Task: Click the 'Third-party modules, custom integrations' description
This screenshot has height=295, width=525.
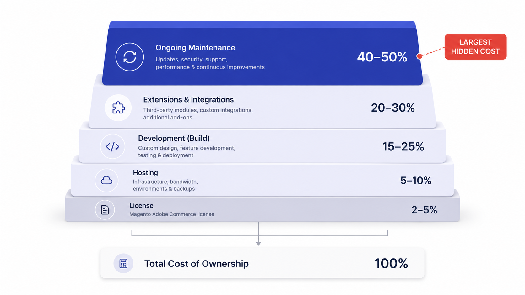Action: click(198, 114)
